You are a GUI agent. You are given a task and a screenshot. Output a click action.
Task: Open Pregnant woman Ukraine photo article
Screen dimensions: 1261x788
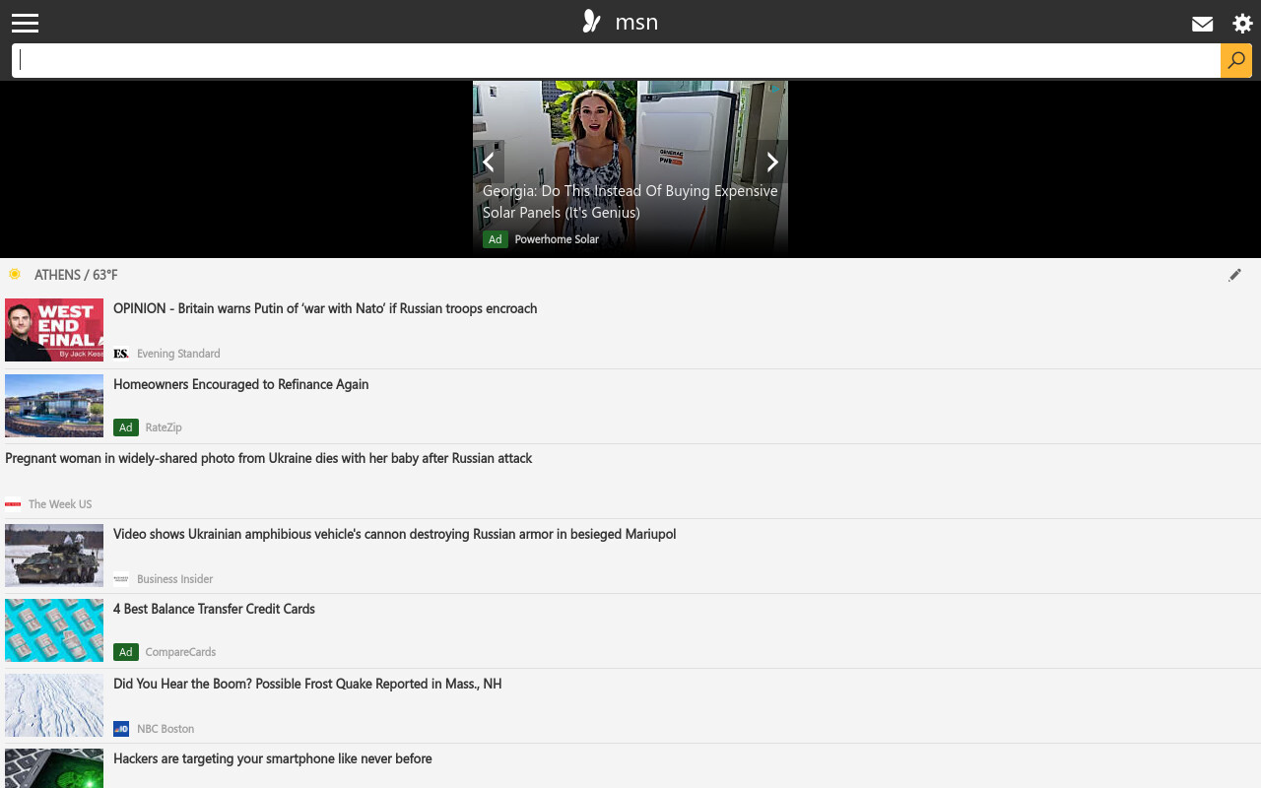(x=269, y=458)
